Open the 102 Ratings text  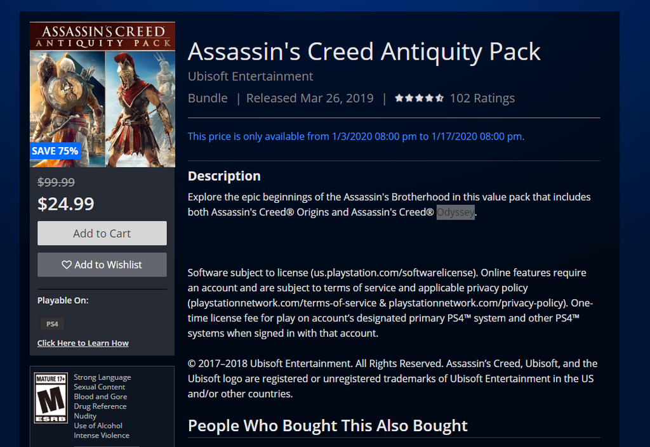tap(482, 98)
